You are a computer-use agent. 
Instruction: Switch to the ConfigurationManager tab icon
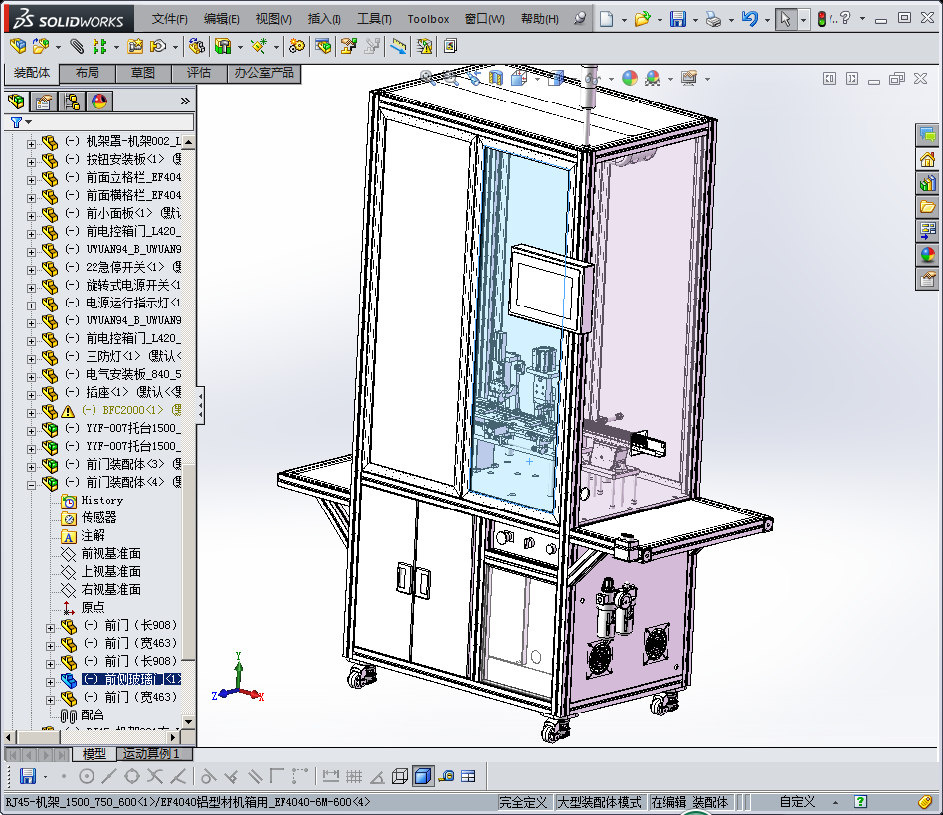(72, 102)
